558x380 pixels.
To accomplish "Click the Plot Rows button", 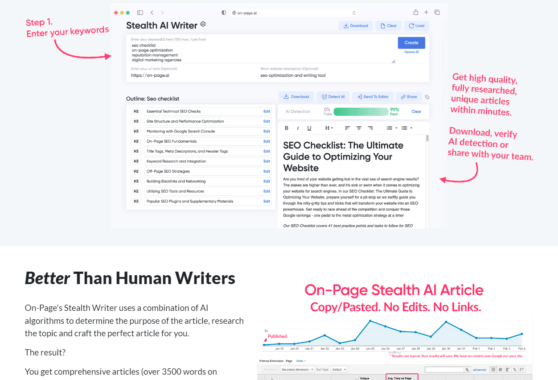I will pos(270,369).
